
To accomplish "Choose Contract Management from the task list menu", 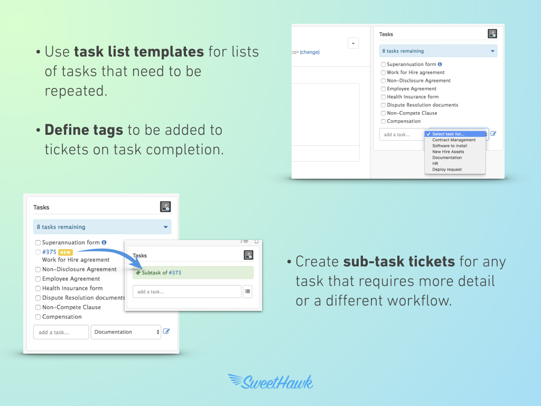I will tap(454, 140).
